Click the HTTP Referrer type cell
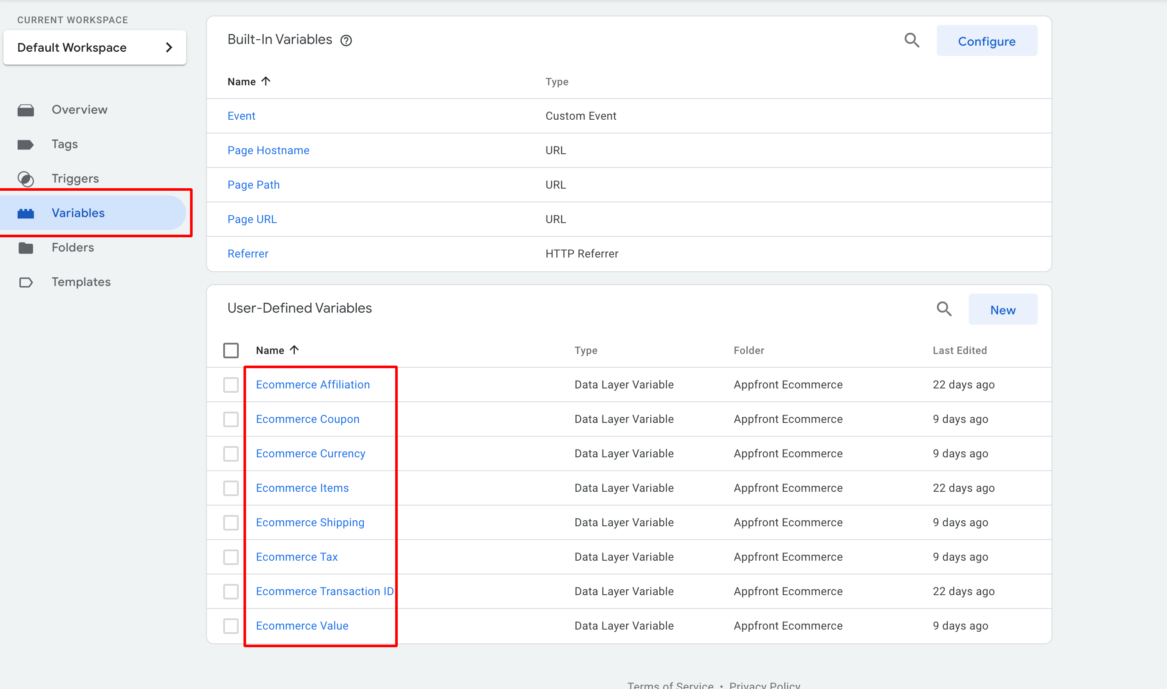This screenshot has height=689, width=1167. pos(582,254)
